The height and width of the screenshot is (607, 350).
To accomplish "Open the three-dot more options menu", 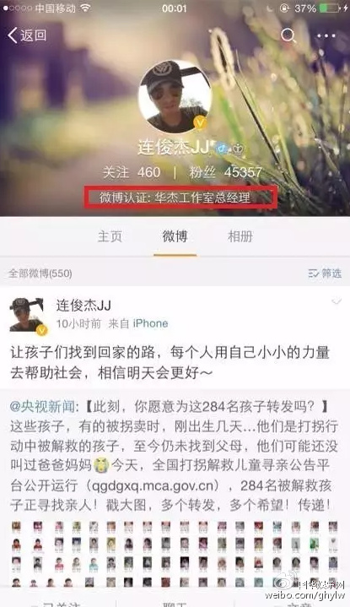I will click(x=326, y=35).
